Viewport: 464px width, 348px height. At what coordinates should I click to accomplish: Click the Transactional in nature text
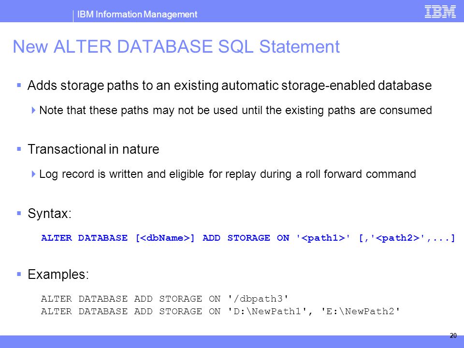[x=93, y=149]
